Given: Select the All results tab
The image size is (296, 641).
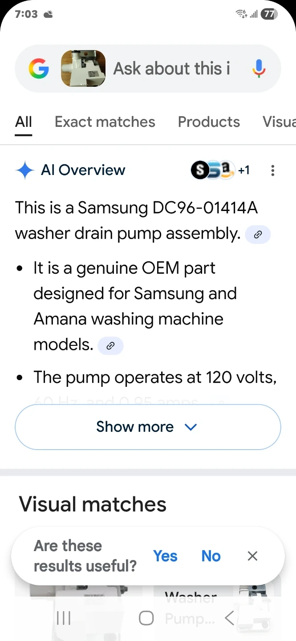Looking at the screenshot, I should pyautogui.click(x=24, y=122).
